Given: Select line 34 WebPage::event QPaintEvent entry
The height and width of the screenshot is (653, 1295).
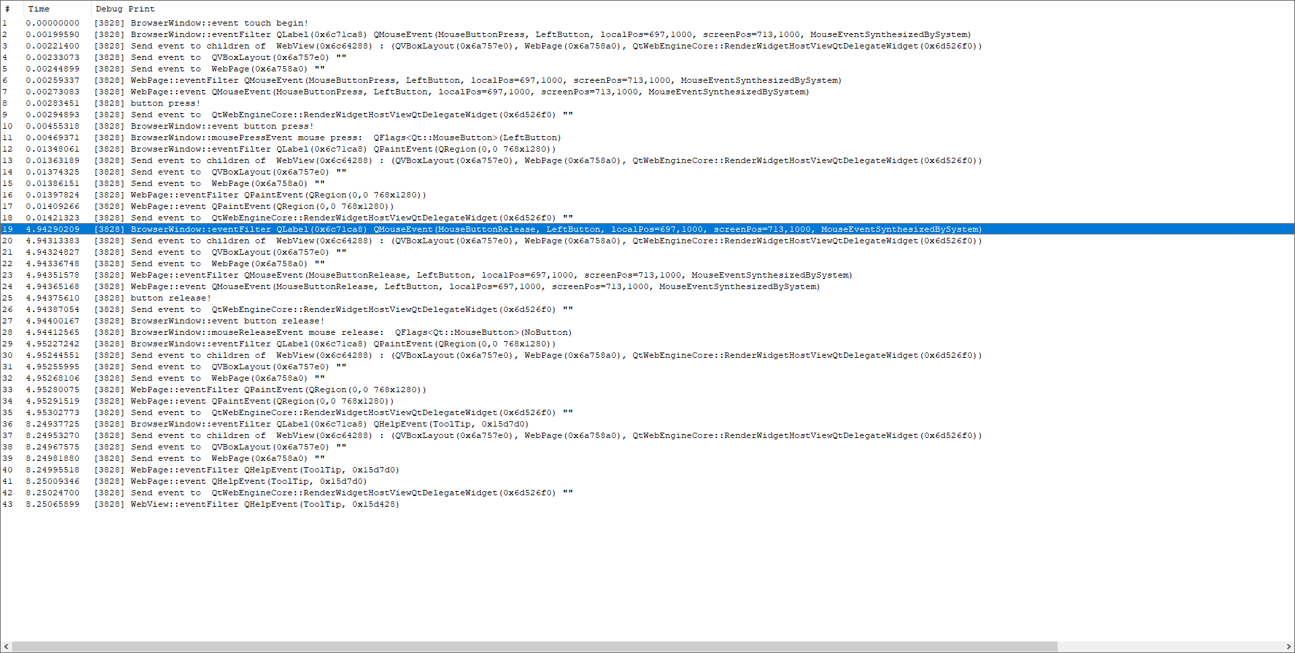Looking at the screenshot, I should click(262, 401).
